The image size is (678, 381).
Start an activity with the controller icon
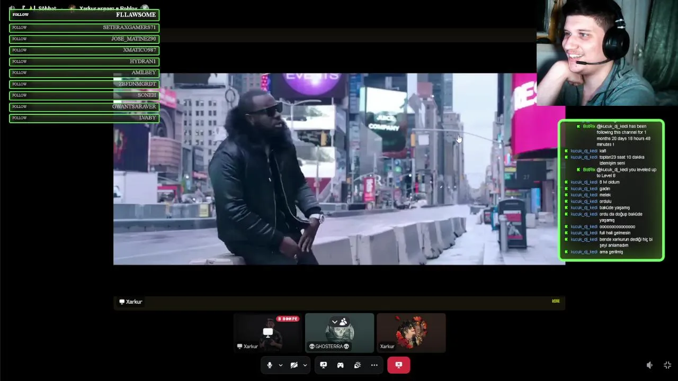pyautogui.click(x=341, y=365)
